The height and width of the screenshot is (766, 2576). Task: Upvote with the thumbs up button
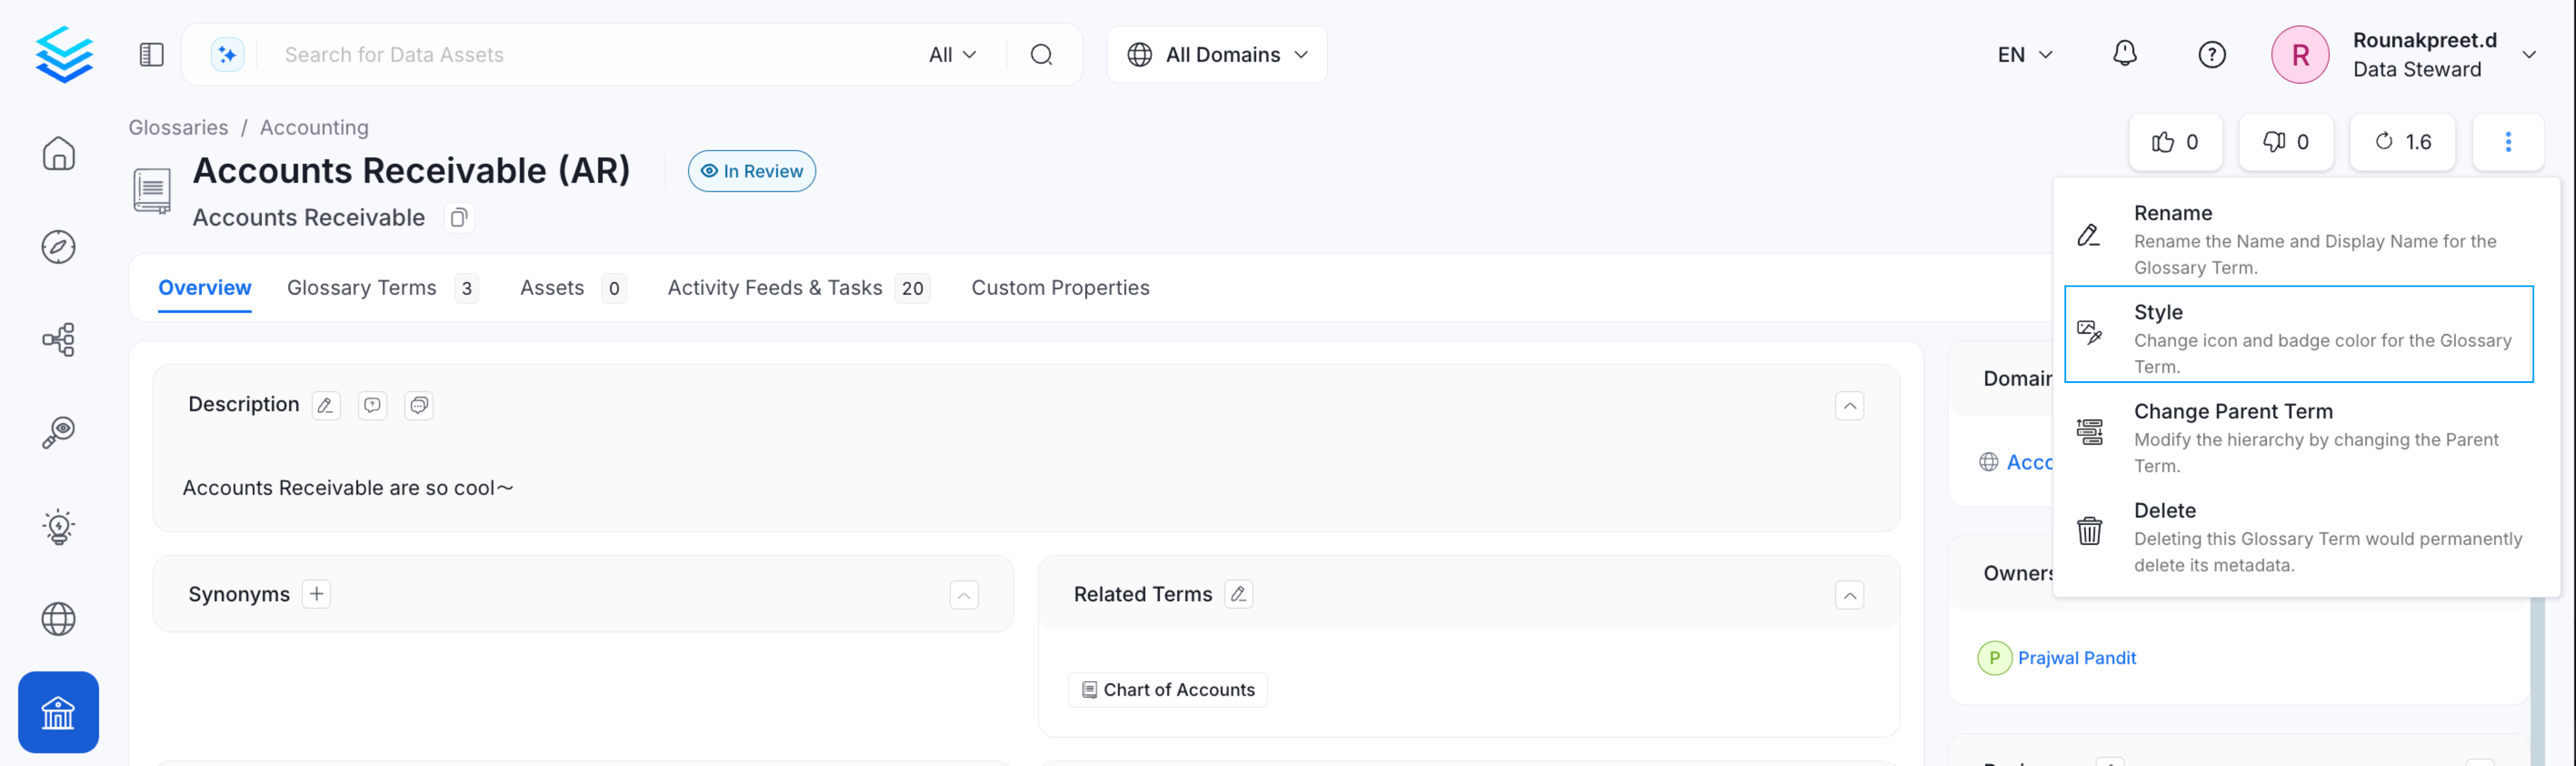tap(2175, 142)
